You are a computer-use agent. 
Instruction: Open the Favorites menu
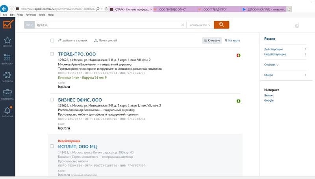pyautogui.click(x=31, y=15)
